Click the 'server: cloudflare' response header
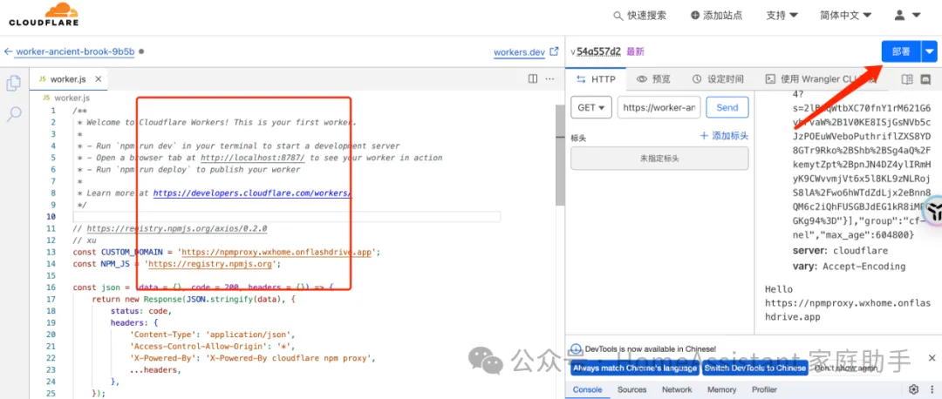The height and width of the screenshot is (399, 942). [840, 251]
